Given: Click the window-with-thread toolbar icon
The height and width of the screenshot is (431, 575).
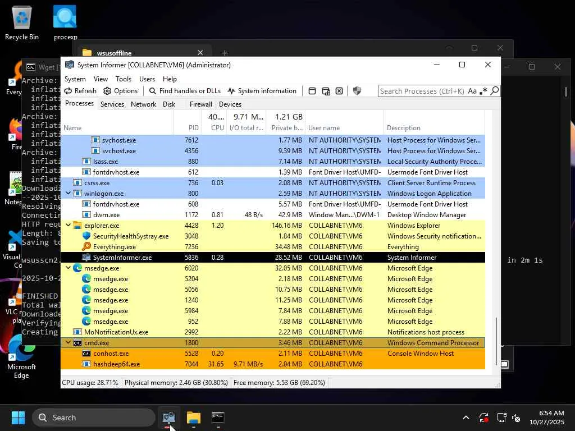Looking at the screenshot, I should pos(326,91).
